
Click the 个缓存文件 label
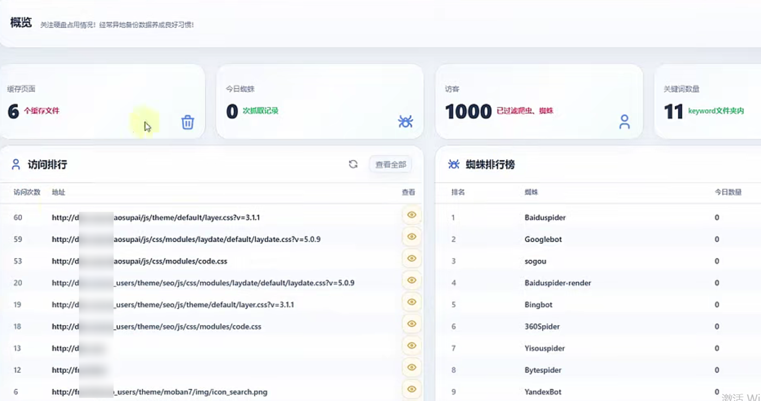[x=41, y=111]
